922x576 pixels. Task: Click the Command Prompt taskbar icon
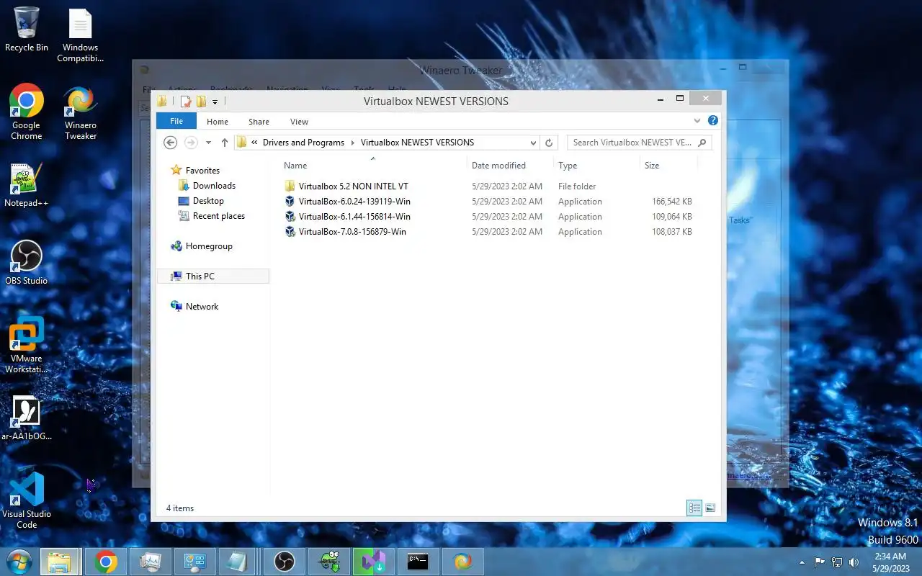[418, 562]
